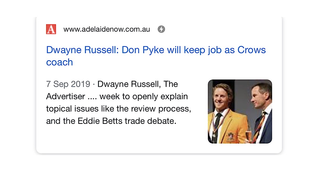Viewport: 318px width, 172px height.
Task: Click the grey AMP lightning bolt icon
Action: click(x=162, y=29)
